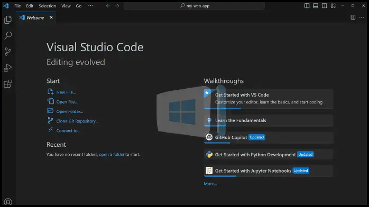The height and width of the screenshot is (207, 369).
Task: Click the New File... link
Action: pyautogui.click(x=66, y=92)
